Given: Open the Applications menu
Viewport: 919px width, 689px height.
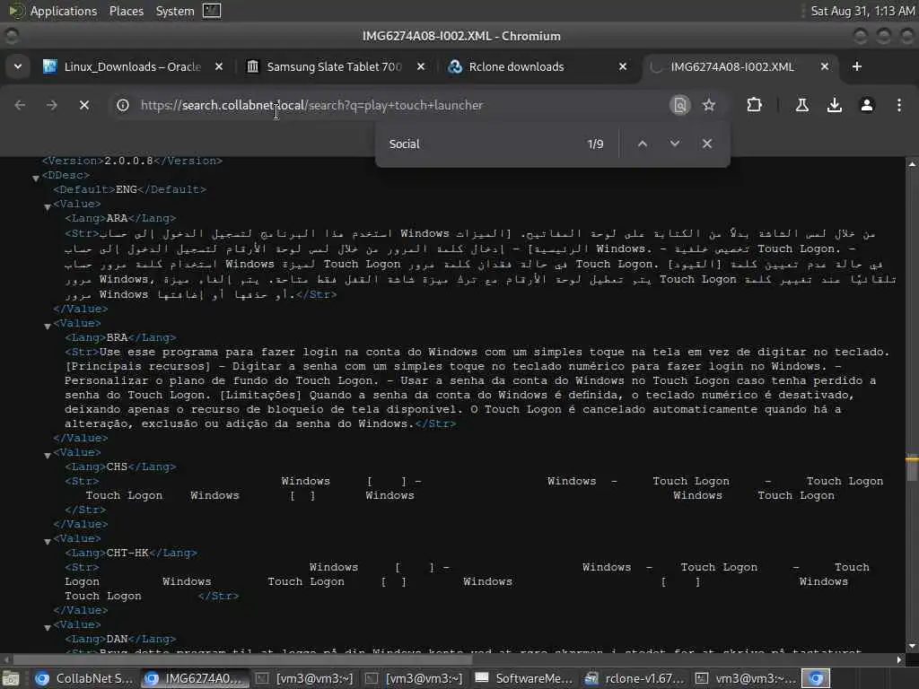Looking at the screenshot, I should tap(64, 11).
